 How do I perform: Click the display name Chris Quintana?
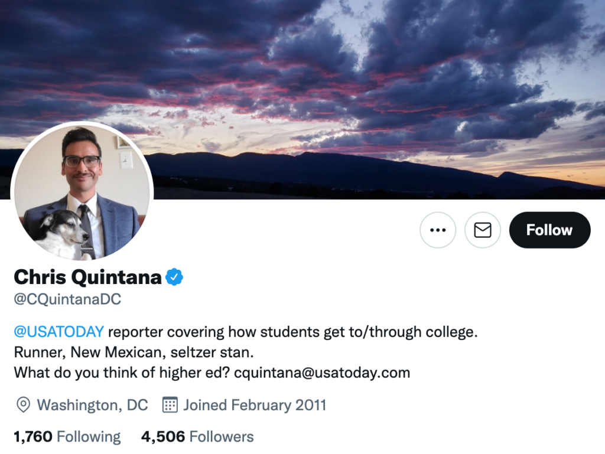(87, 277)
